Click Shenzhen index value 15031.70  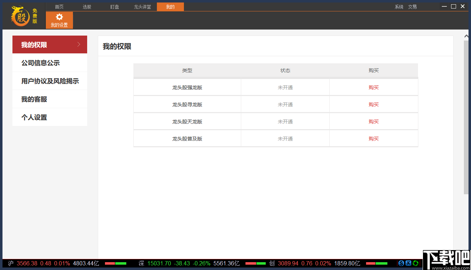point(159,264)
